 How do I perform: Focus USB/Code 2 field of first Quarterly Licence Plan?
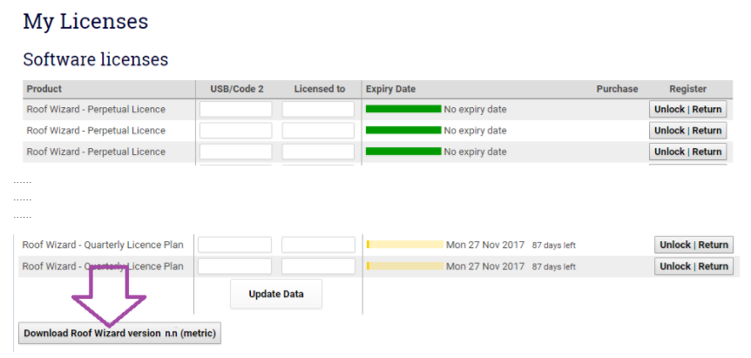click(x=234, y=245)
